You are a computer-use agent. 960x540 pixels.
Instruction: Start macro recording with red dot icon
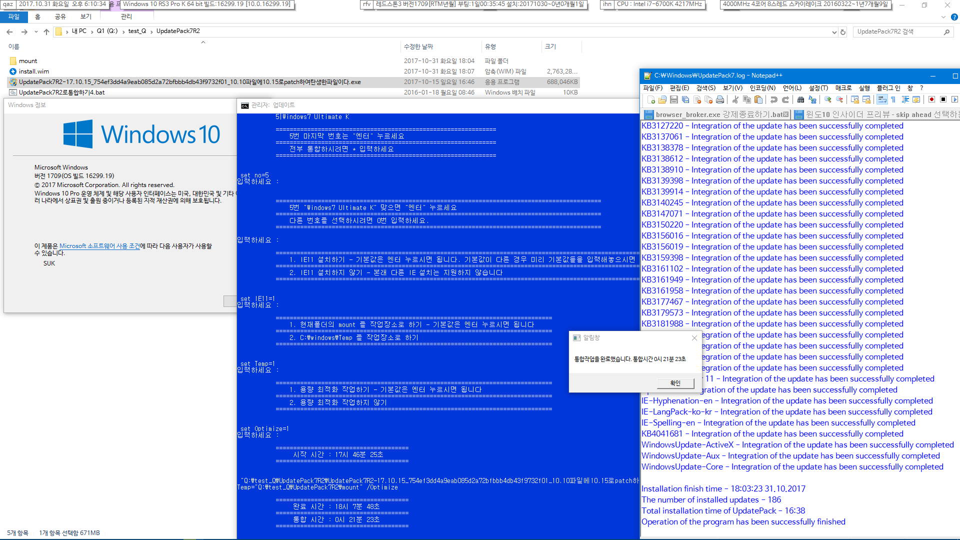tap(931, 99)
